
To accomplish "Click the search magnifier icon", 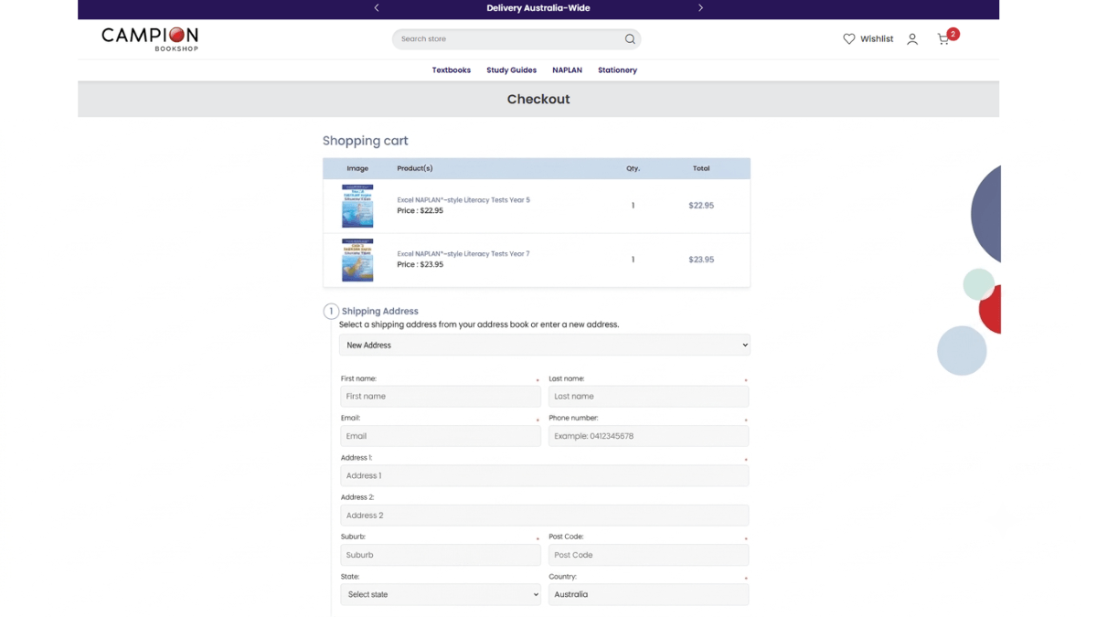I will coord(630,39).
